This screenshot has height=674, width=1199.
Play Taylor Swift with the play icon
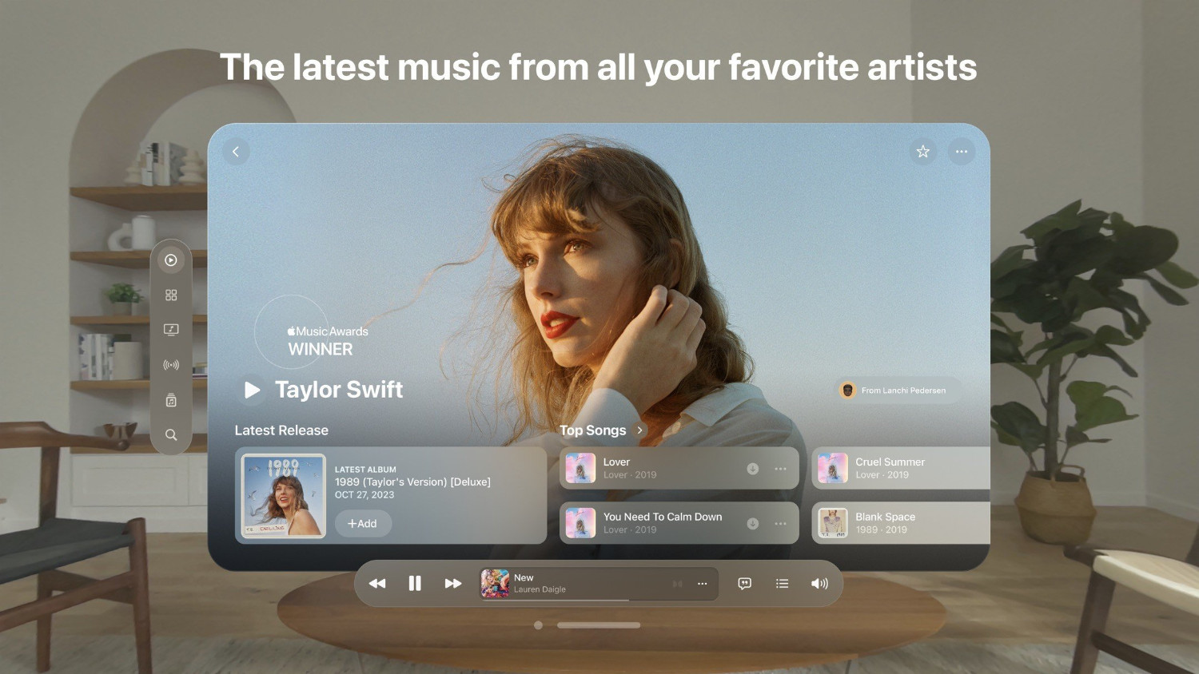click(x=252, y=390)
